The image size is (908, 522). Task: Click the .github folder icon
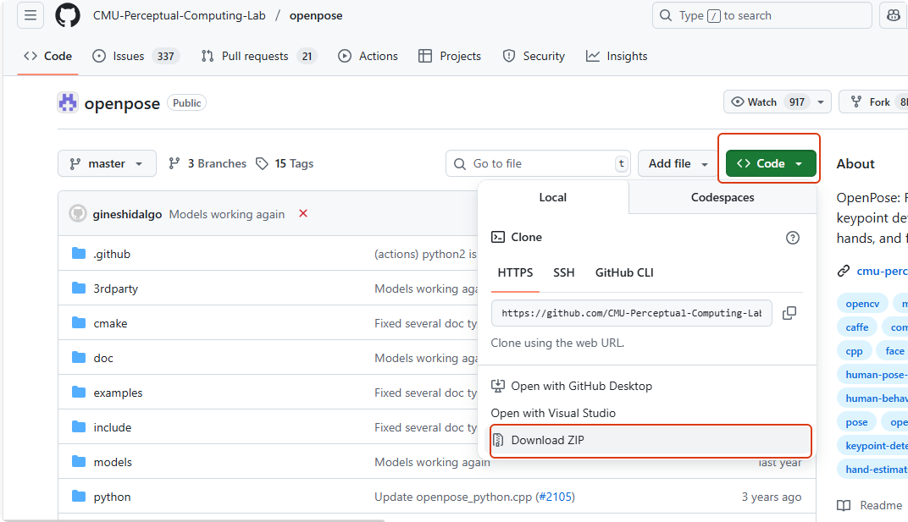79,254
